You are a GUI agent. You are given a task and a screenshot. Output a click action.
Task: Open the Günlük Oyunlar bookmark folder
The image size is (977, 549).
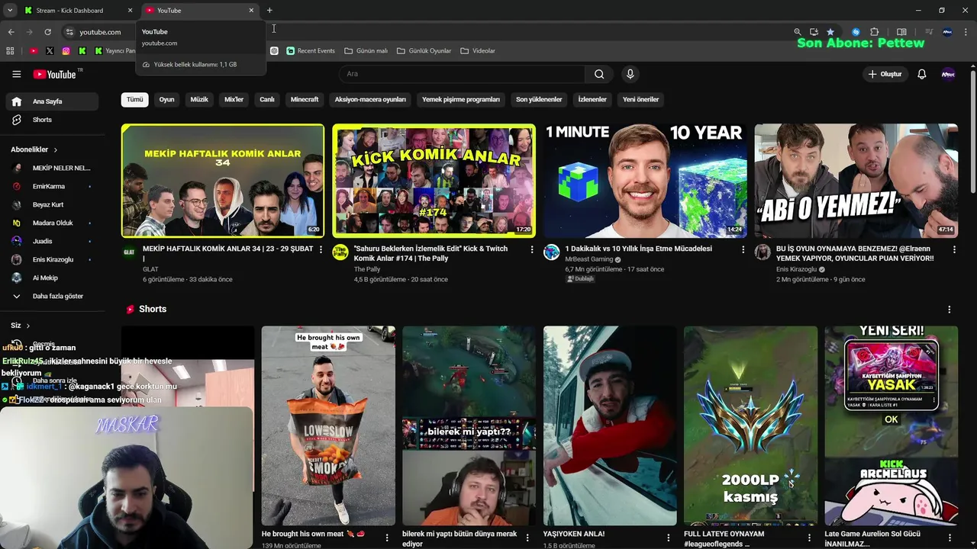pyautogui.click(x=424, y=51)
